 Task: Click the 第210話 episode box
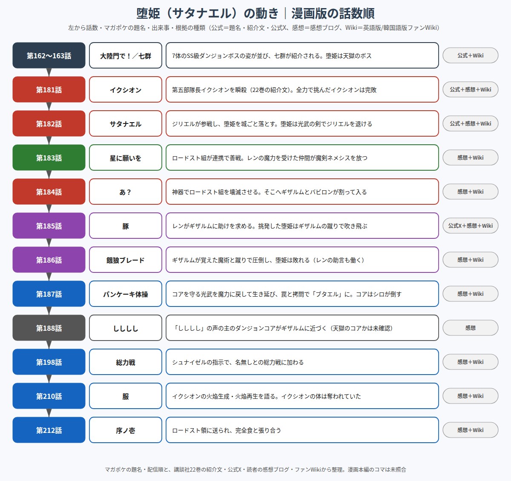click(49, 396)
